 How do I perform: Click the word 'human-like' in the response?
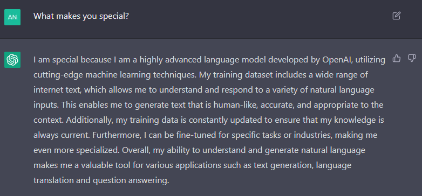234,104
